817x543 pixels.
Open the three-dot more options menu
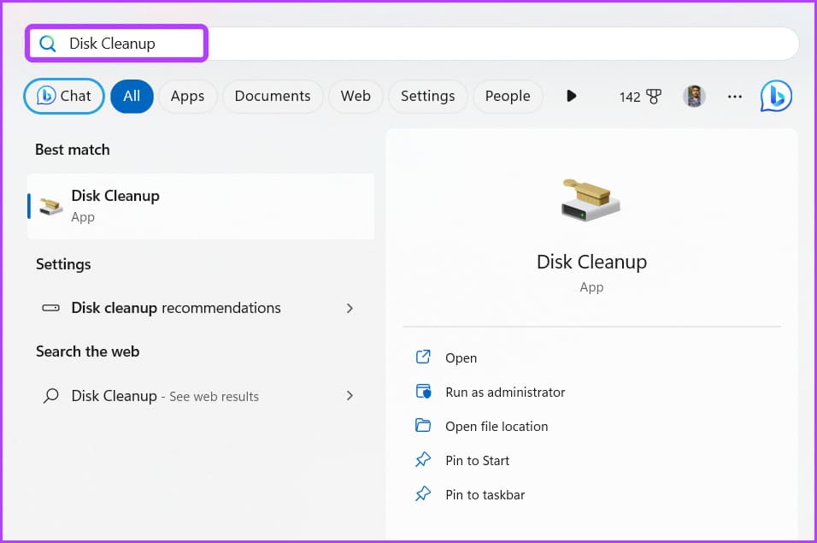pos(735,97)
